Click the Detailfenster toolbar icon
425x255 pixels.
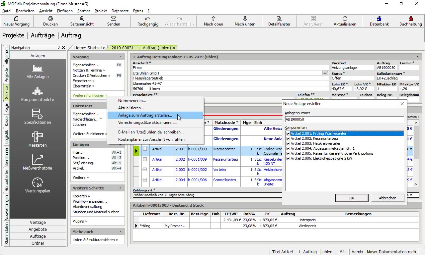279,19
